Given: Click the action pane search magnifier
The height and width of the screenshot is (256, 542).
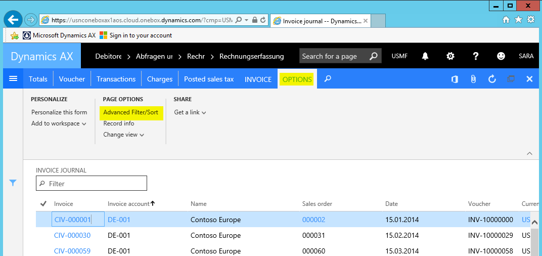Looking at the screenshot, I should click(328, 79).
